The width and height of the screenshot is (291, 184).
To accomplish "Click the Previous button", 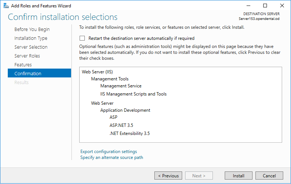I will click(168, 176).
